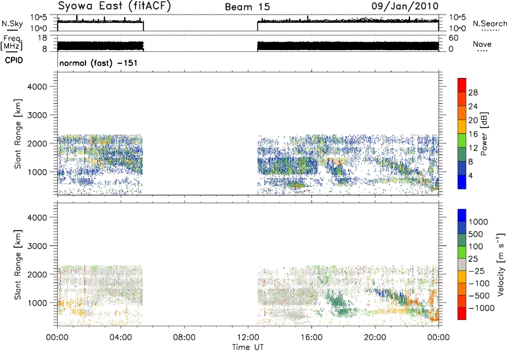This screenshot has width=507, height=351.
Task: Click the gray -25 to 25 Velocity segment
Action: [x=462, y=264]
